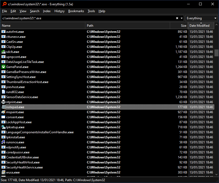Click the scrollbar down arrow
The width and height of the screenshot is (219, 183).
click(x=217, y=174)
